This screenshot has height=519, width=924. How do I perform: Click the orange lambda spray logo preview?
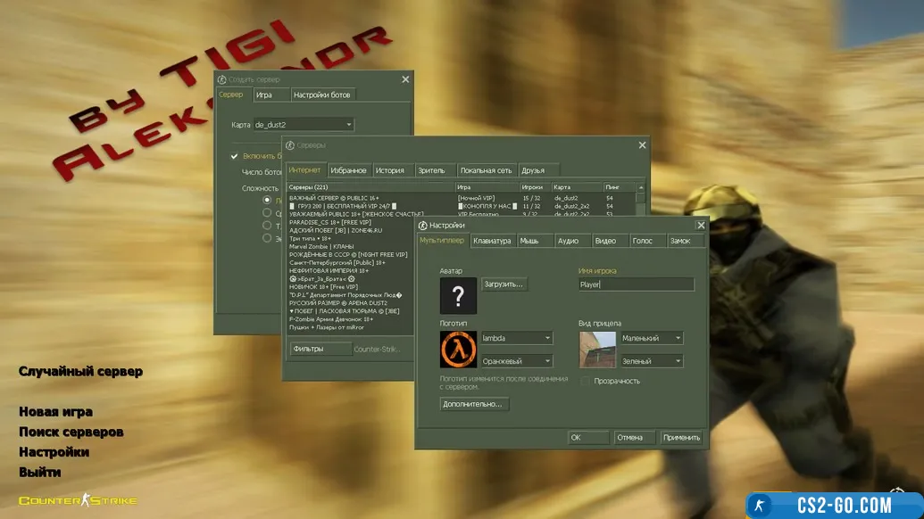458,350
